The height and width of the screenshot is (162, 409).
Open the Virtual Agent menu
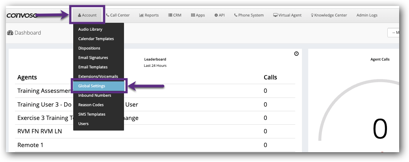pyautogui.click(x=287, y=15)
